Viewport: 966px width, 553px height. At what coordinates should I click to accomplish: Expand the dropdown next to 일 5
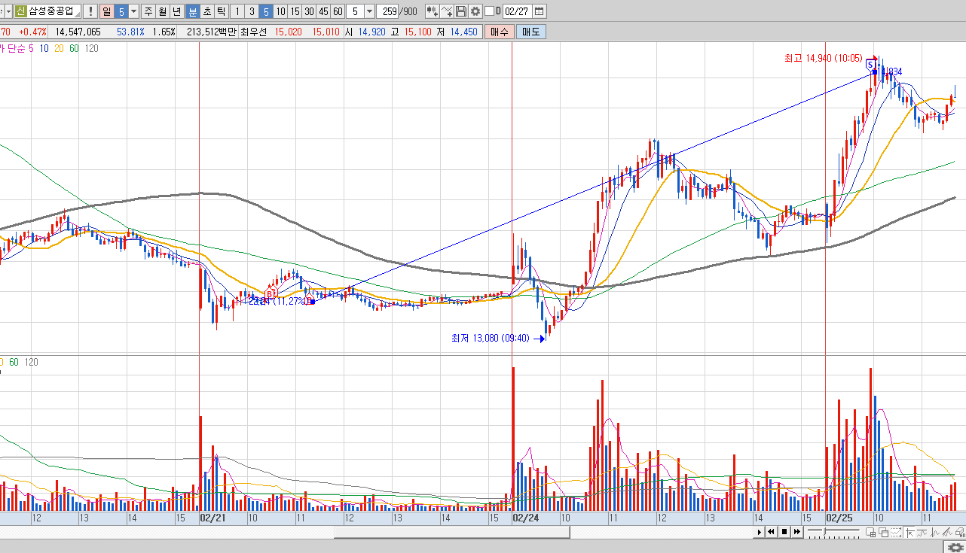point(133,11)
